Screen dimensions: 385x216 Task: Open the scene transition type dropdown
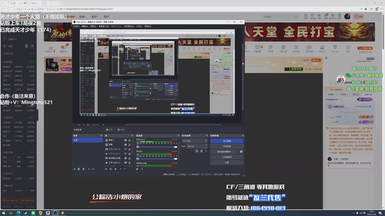194,141
